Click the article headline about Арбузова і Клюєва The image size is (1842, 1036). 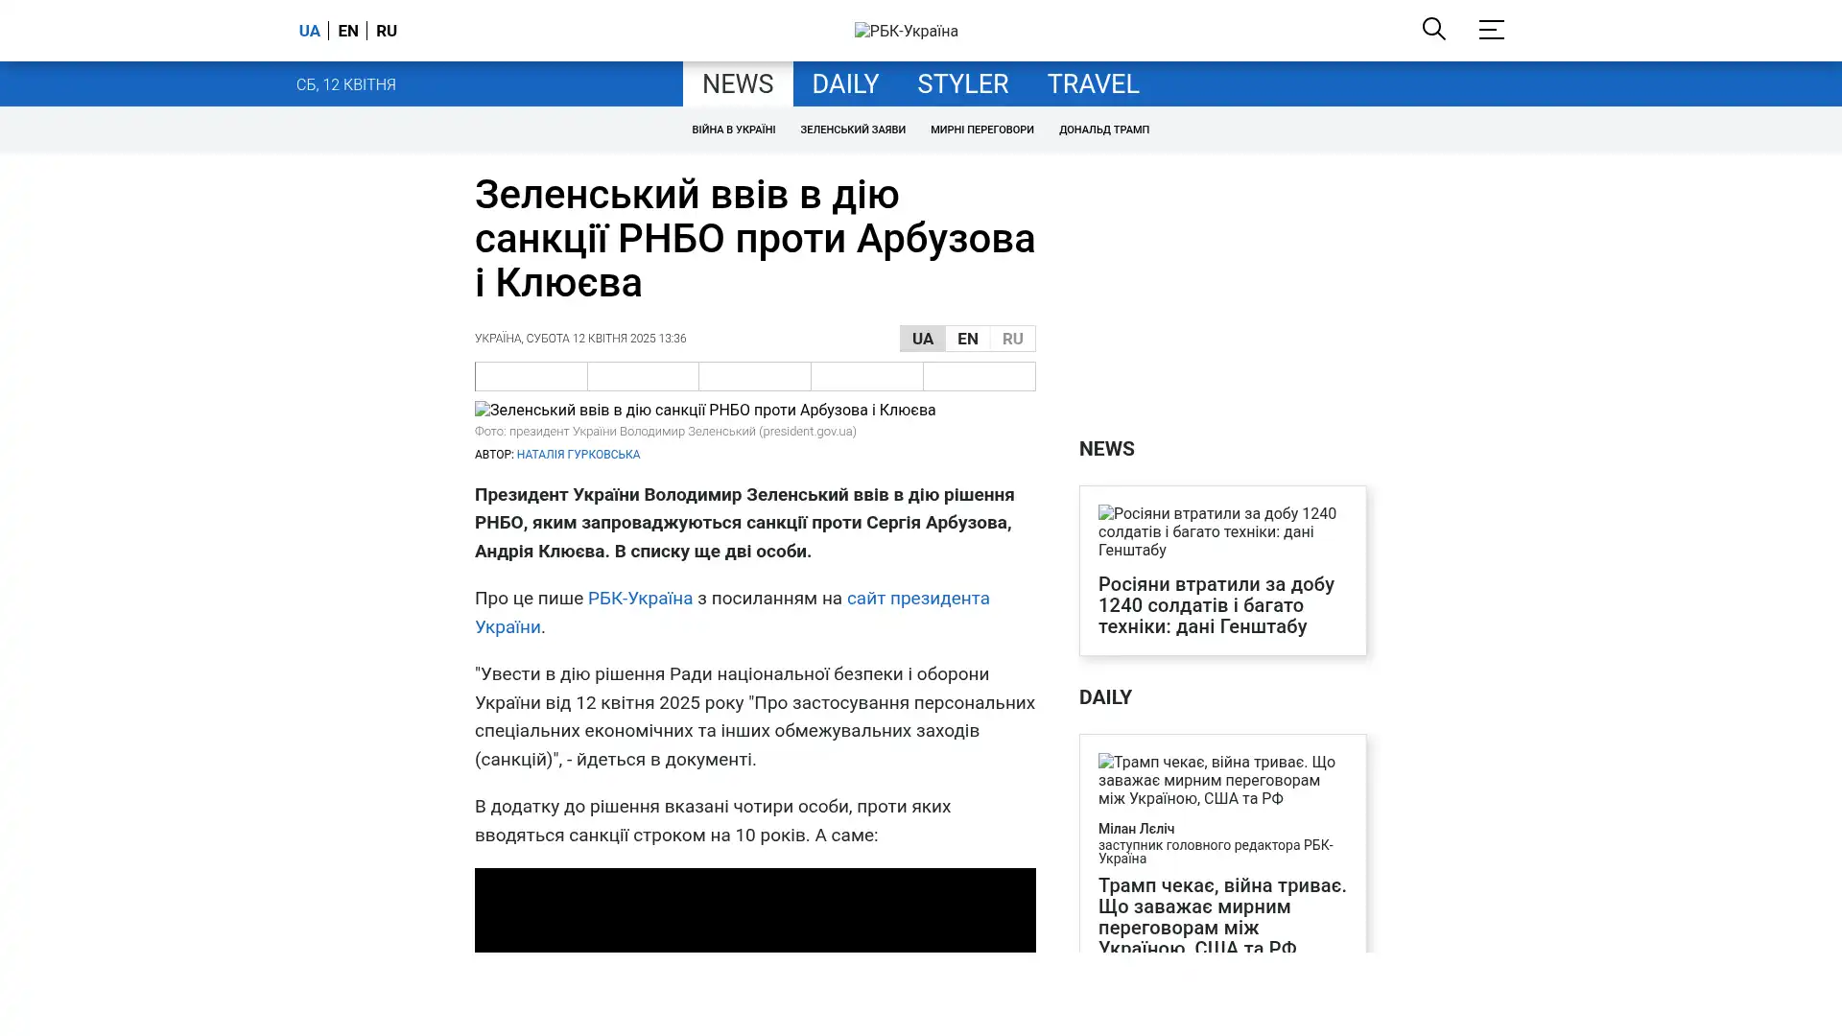(x=755, y=239)
